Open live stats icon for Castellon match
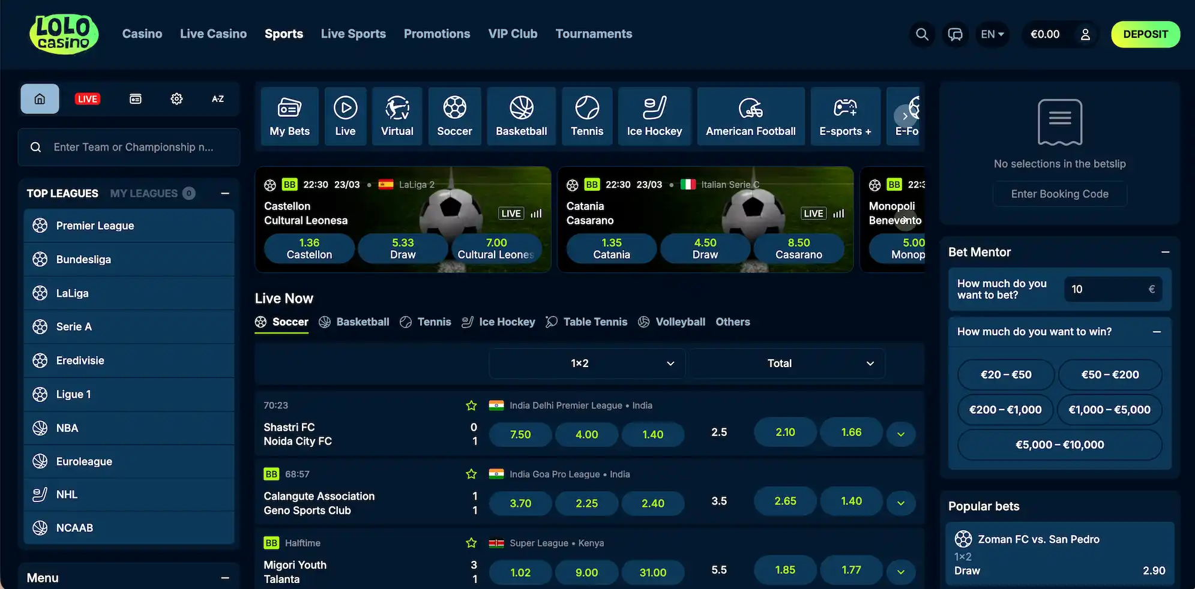The height and width of the screenshot is (589, 1195). click(536, 214)
